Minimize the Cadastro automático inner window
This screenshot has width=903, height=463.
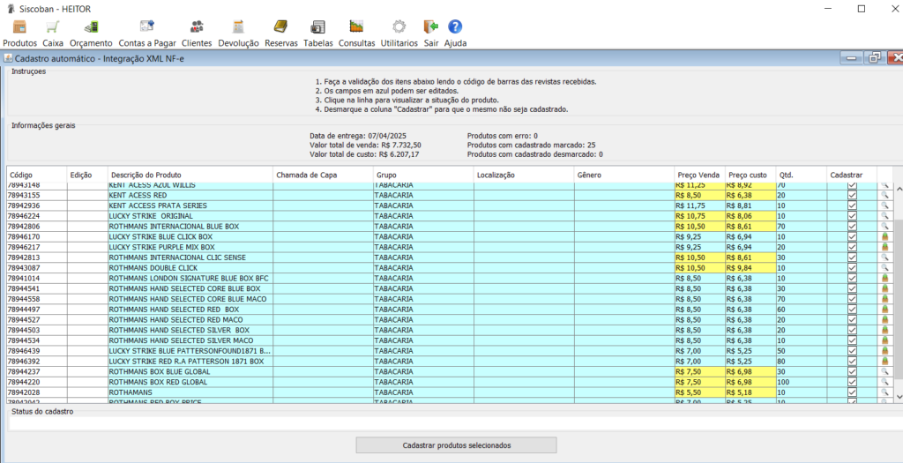tap(851, 57)
